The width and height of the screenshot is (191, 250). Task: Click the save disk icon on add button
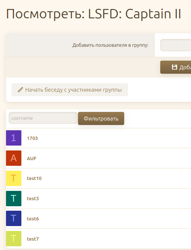click(174, 67)
